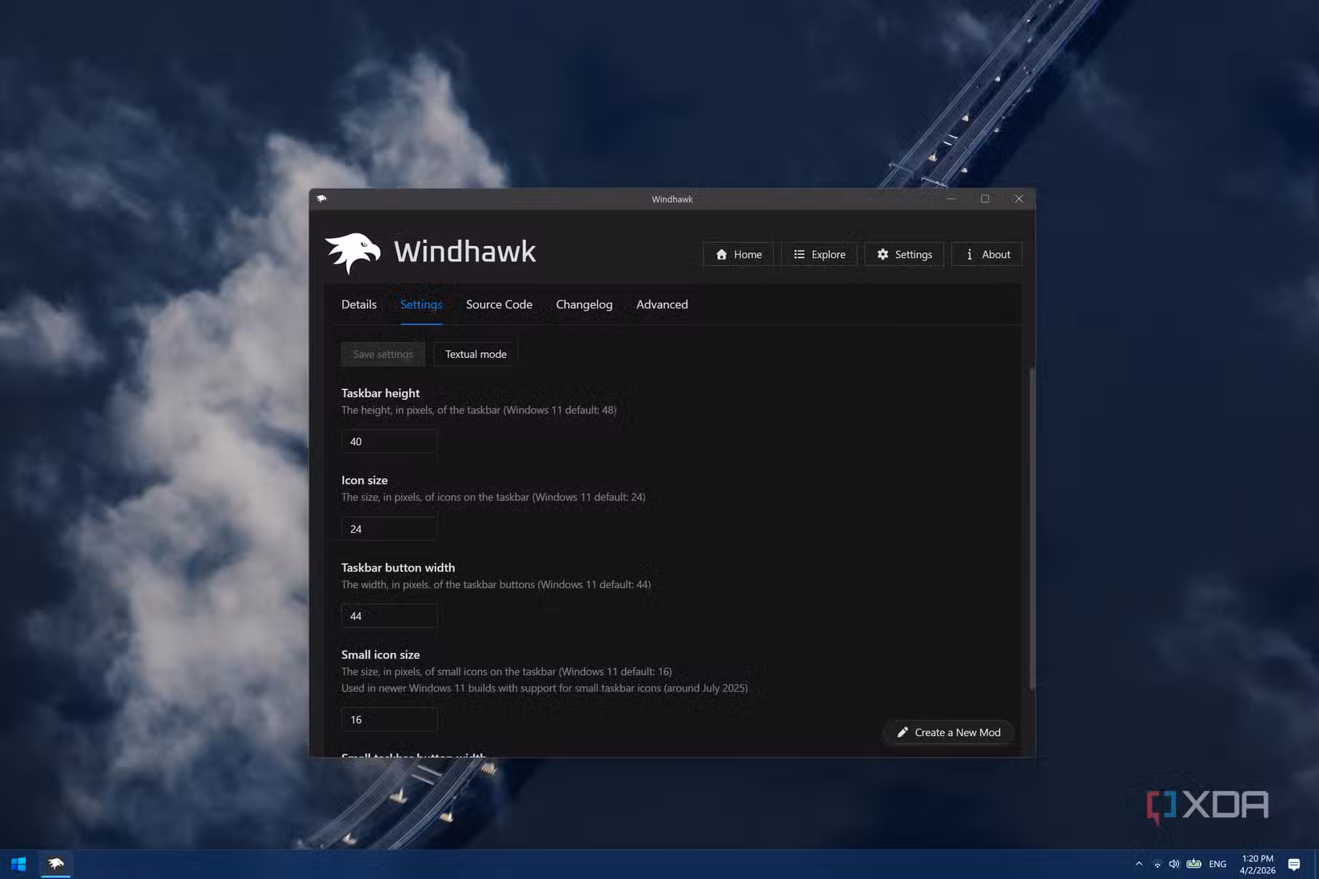Click the 'Icon size' setting label
This screenshot has width=1319, height=879.
[365, 480]
